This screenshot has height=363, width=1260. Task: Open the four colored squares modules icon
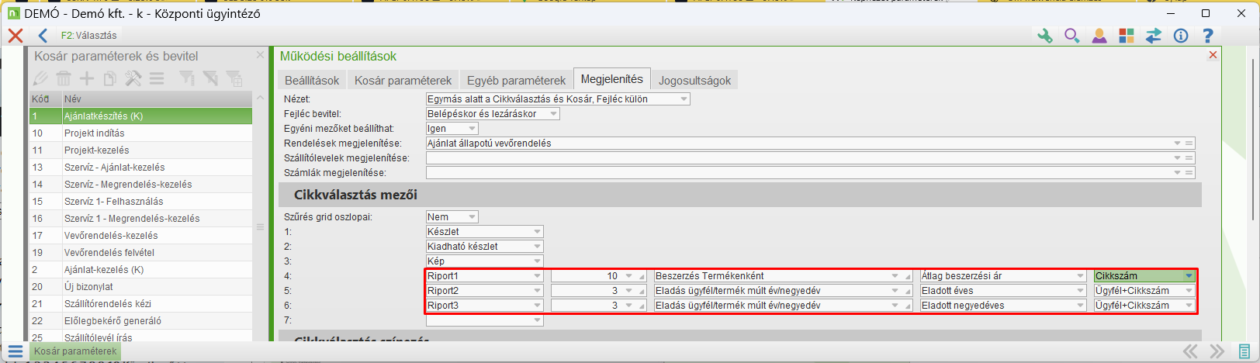1126,36
